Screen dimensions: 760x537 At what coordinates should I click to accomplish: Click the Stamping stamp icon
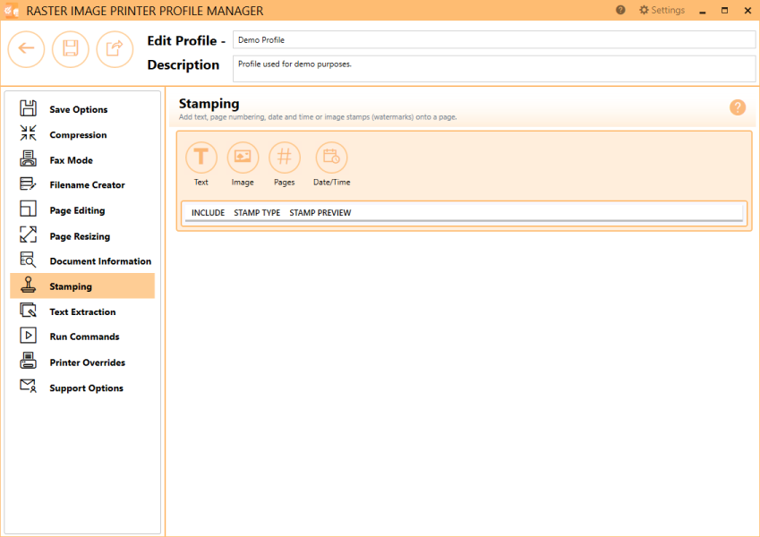28,285
